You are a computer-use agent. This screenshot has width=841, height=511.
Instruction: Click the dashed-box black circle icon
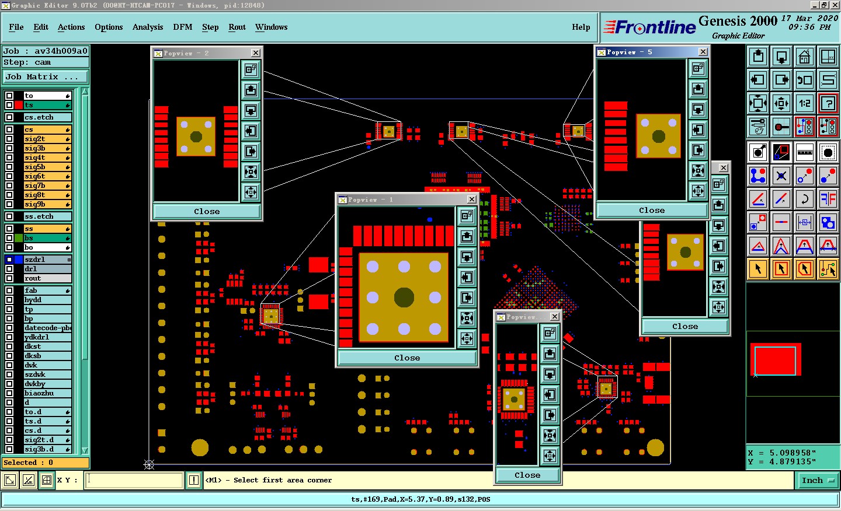828,152
